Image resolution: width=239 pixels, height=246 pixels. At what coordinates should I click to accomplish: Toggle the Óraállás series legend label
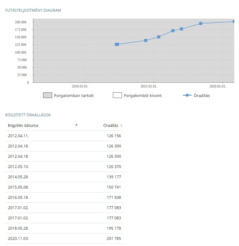(x=202, y=96)
